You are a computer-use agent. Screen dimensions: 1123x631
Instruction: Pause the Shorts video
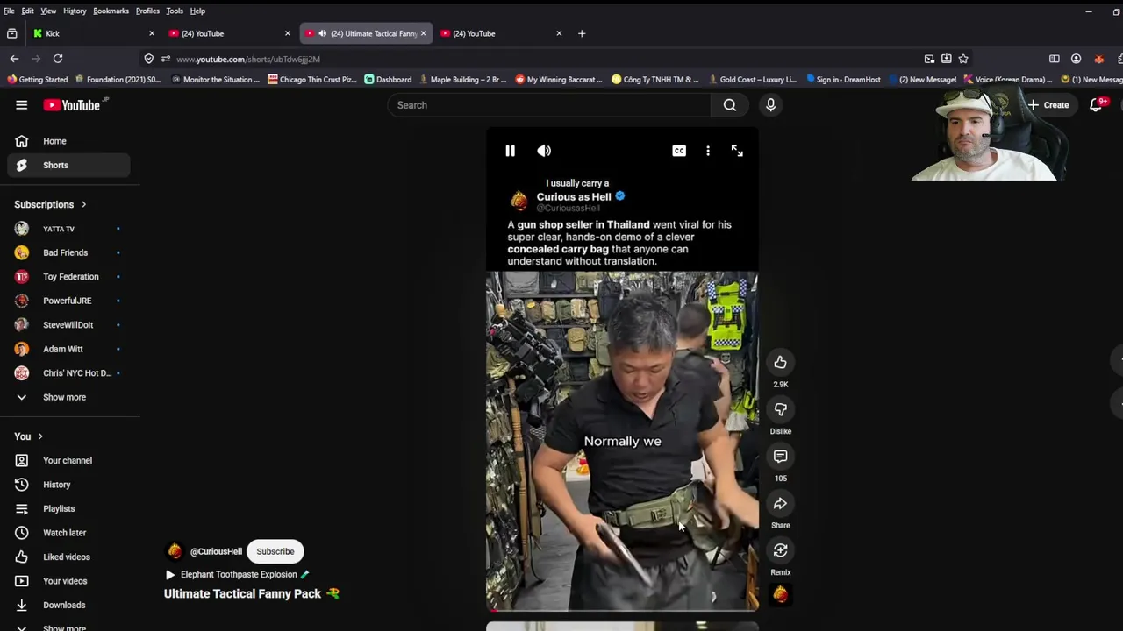tap(510, 151)
